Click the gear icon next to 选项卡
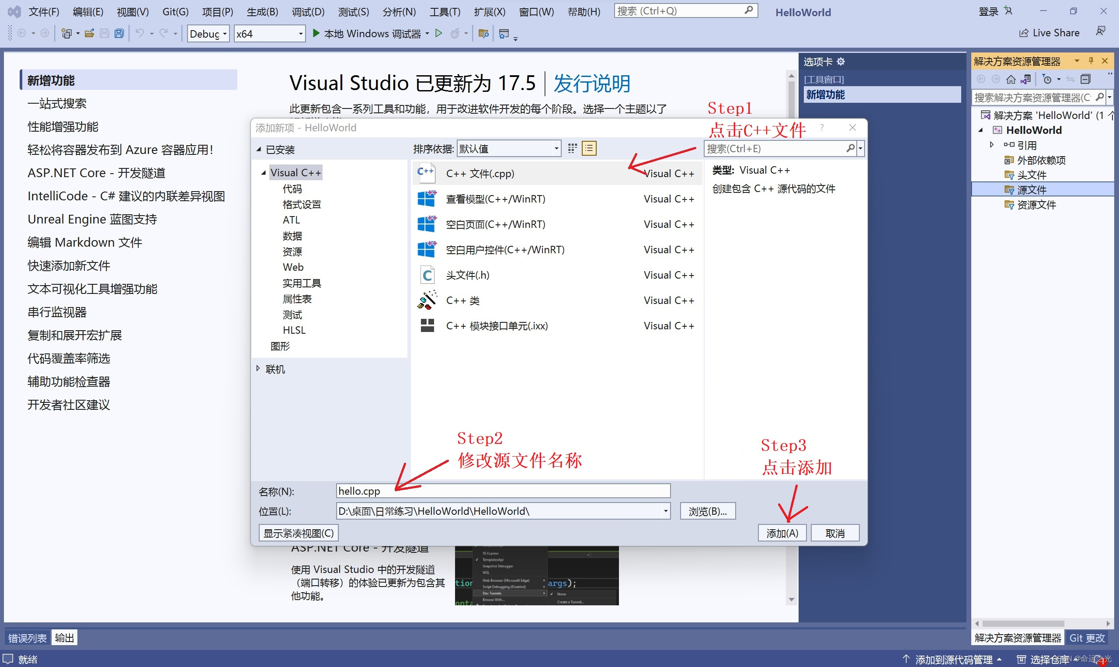This screenshot has height=667, width=1119. coord(841,62)
